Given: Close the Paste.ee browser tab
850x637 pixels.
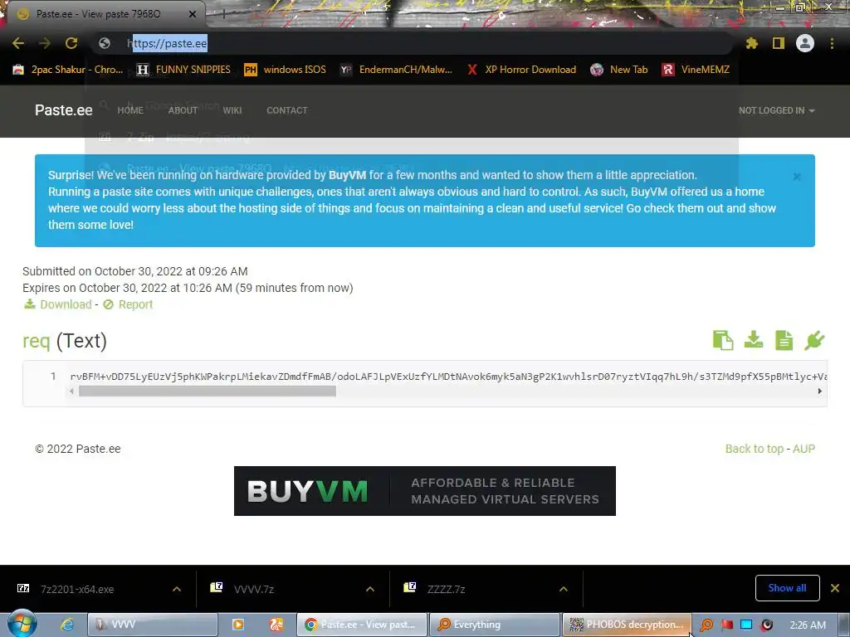Looking at the screenshot, I should 193,14.
